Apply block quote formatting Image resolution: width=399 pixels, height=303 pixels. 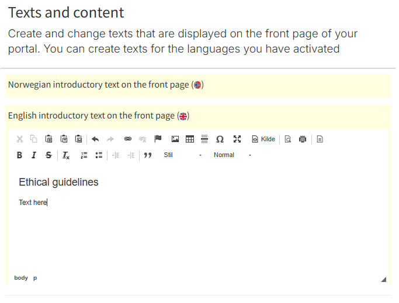148,155
